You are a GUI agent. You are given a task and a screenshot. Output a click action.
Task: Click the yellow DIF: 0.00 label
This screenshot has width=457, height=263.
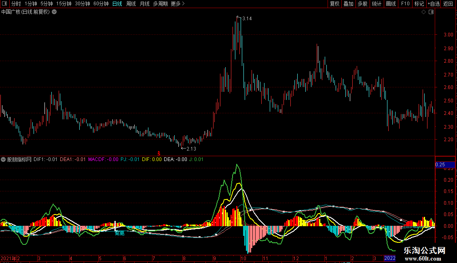pos(152,159)
